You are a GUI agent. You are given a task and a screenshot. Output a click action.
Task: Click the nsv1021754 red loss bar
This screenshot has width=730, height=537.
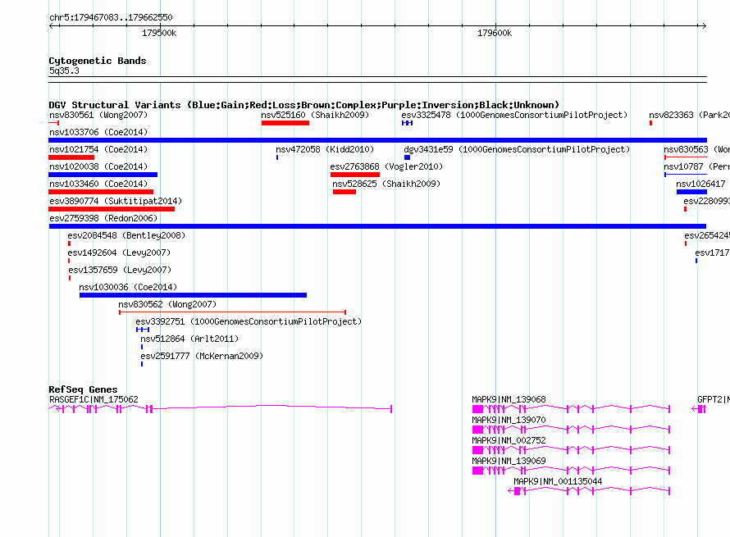coord(71,157)
